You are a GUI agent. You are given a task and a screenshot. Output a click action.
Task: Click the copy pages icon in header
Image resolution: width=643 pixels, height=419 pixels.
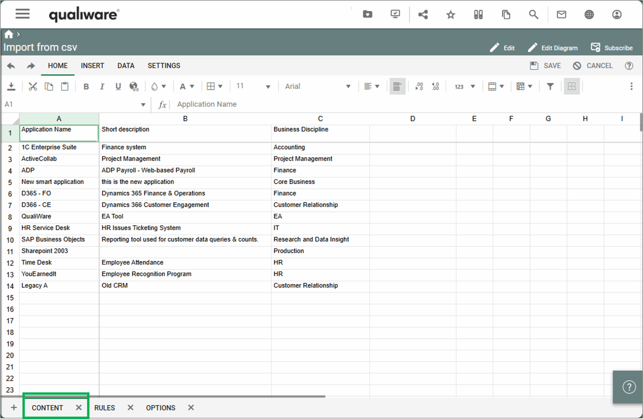pyautogui.click(x=506, y=14)
